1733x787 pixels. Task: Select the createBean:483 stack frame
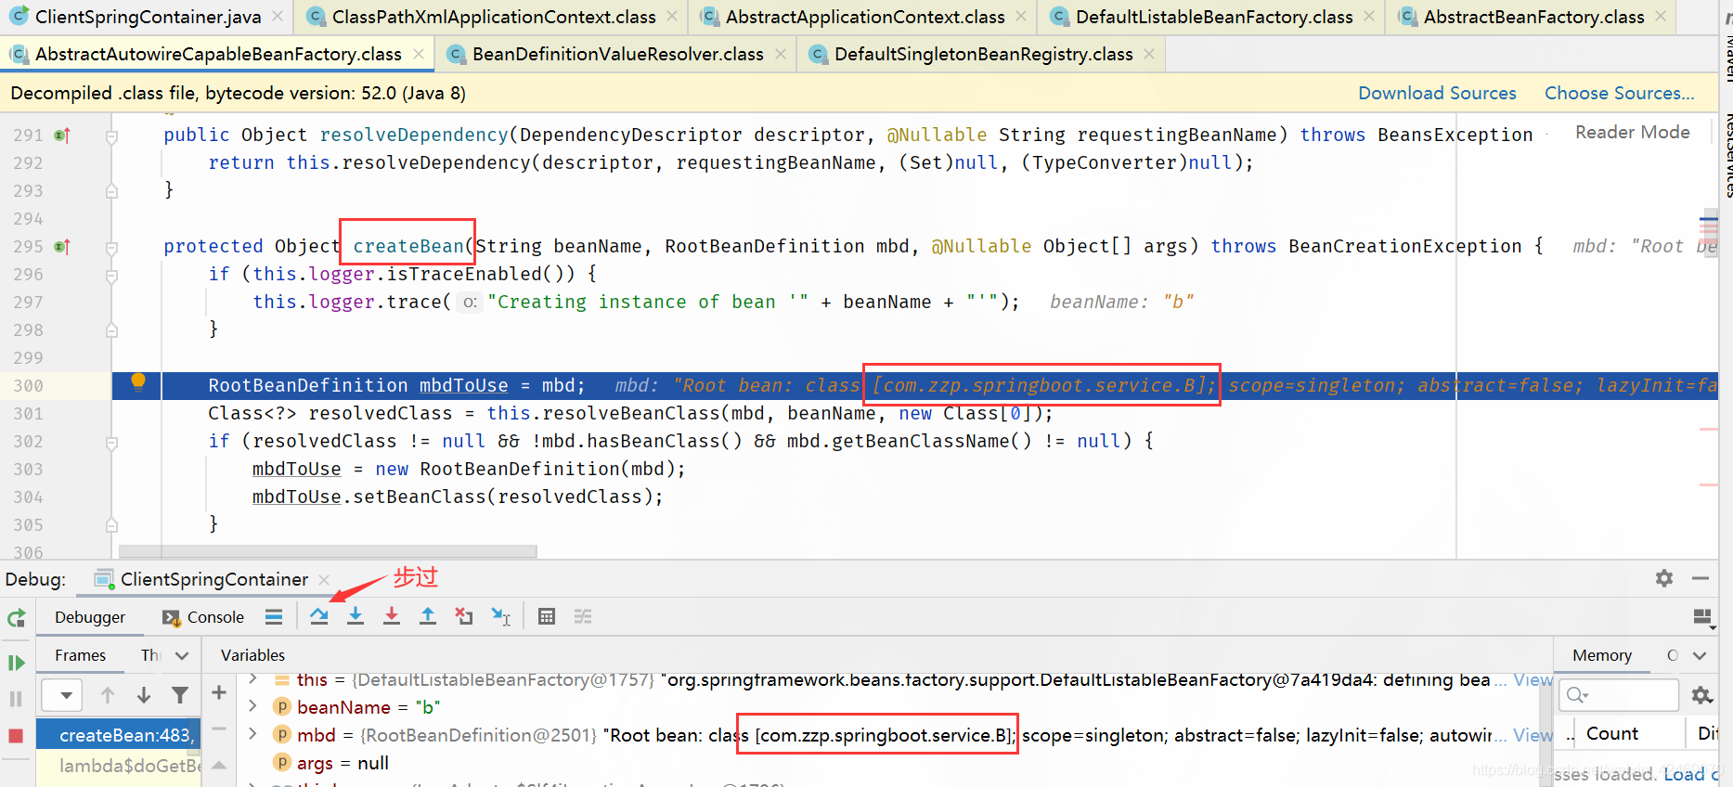coord(118,735)
